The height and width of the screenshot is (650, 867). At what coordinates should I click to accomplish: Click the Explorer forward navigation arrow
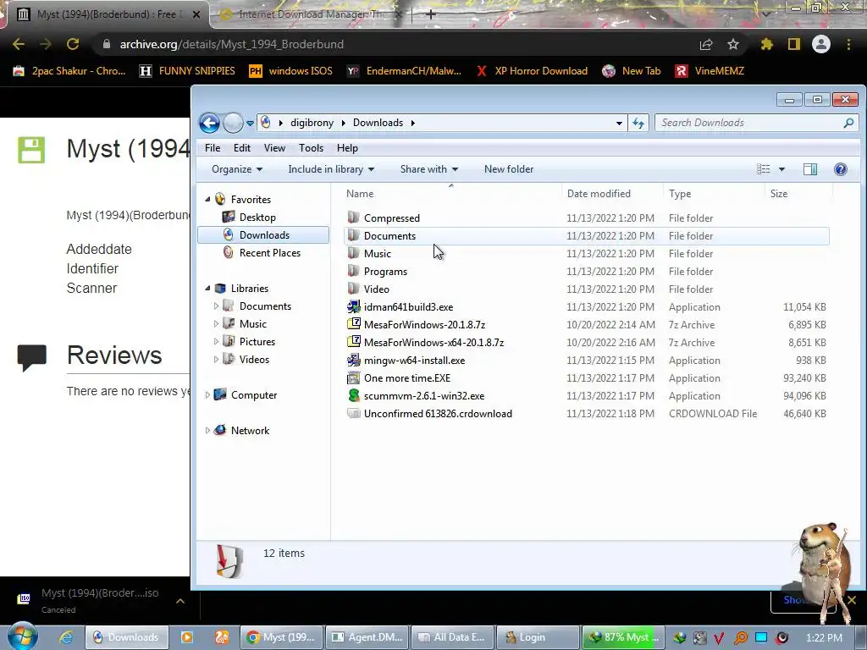[x=233, y=123]
